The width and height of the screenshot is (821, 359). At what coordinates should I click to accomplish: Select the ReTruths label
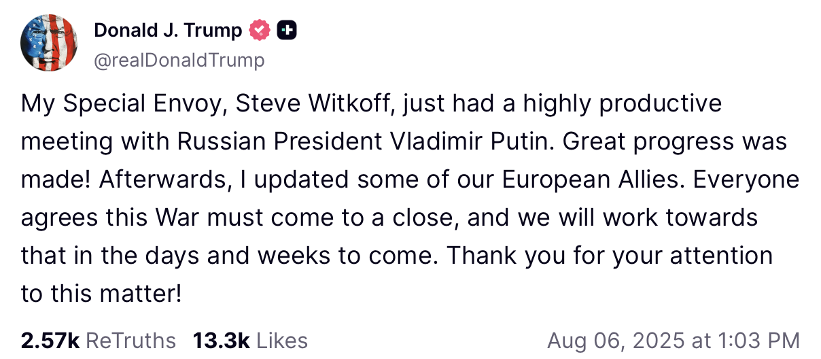click(x=130, y=341)
